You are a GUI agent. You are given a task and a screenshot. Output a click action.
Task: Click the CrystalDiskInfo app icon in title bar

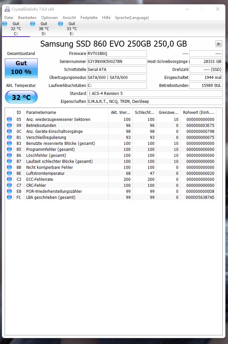click(7, 9)
